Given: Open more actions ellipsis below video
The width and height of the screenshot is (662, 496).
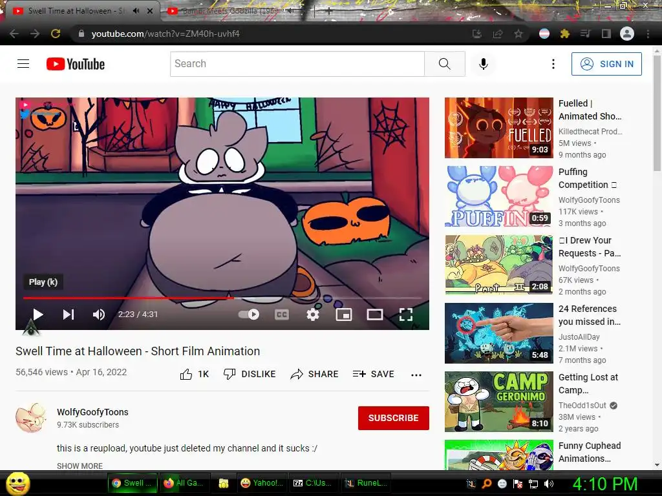Looking at the screenshot, I should pos(416,375).
